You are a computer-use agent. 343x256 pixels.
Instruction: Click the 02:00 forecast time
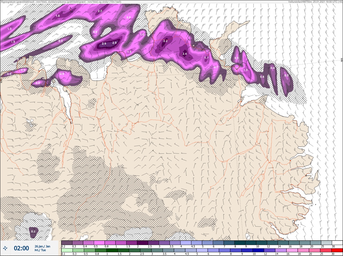(x=21, y=248)
